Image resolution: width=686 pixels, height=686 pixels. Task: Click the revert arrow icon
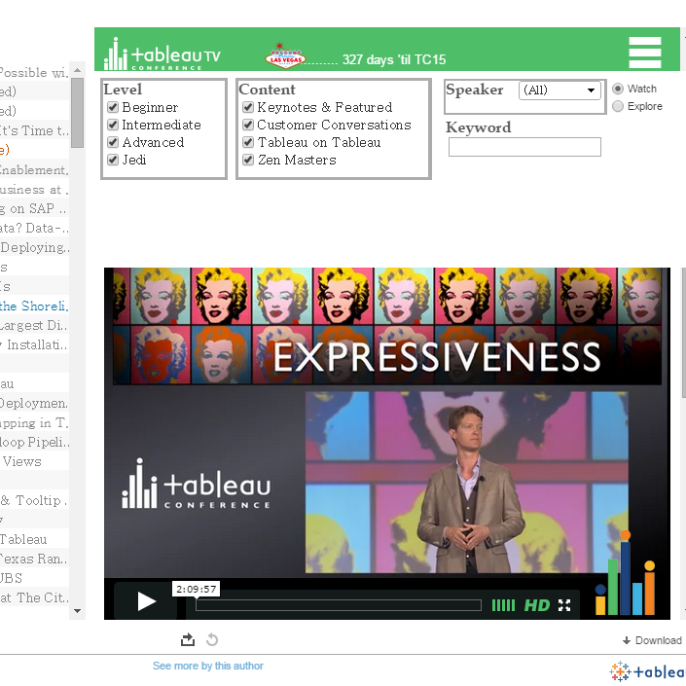pos(212,639)
